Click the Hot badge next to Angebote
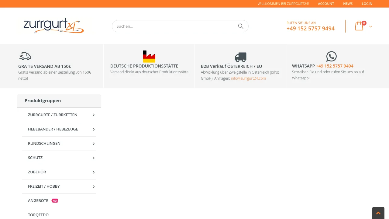Viewport: 389px width, 219px height. (x=55, y=201)
